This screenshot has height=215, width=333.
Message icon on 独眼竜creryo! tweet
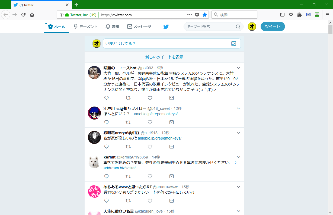tap(172, 147)
